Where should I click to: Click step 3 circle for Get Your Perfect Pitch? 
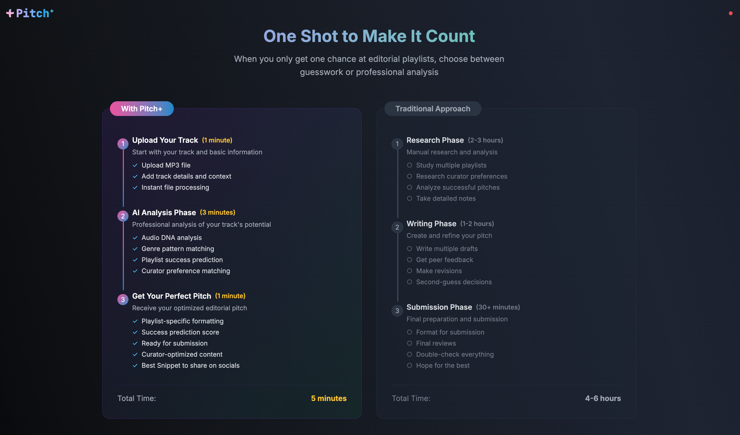click(123, 299)
